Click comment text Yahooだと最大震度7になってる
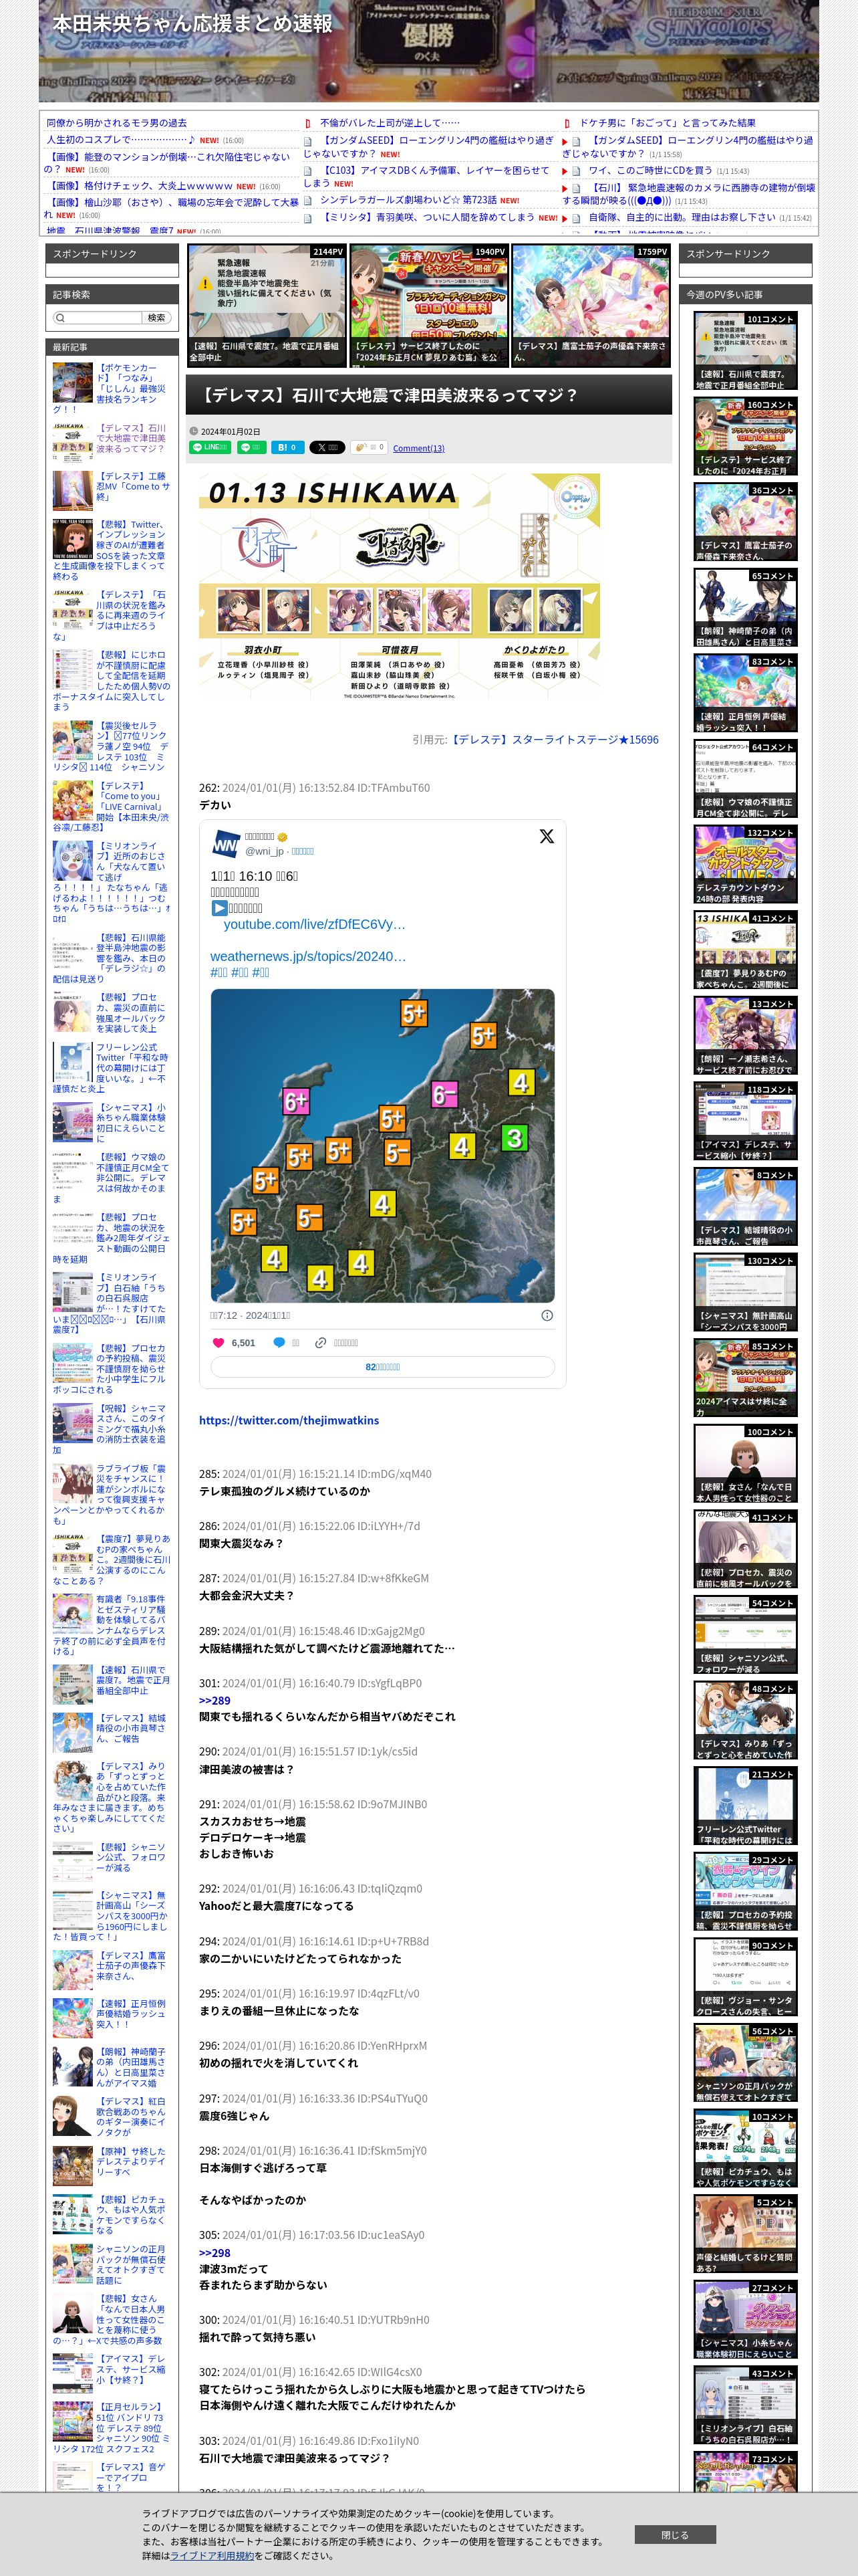 coord(276,1906)
